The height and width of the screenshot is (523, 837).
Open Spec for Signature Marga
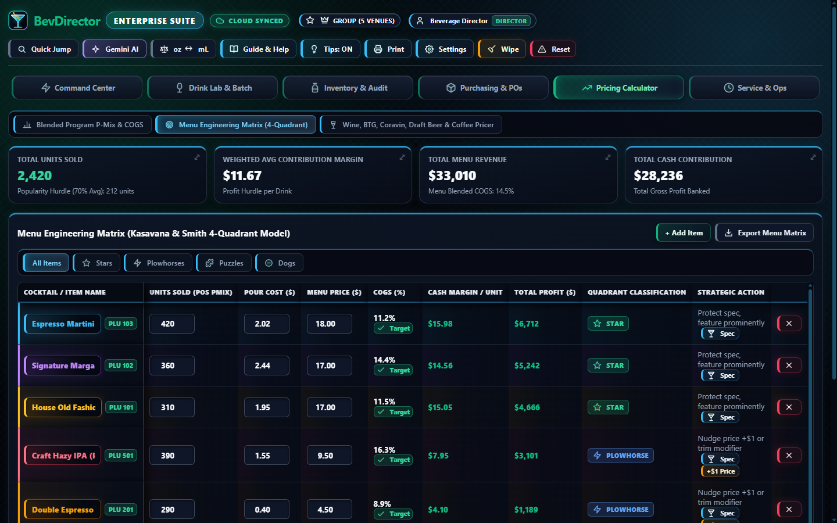[720, 375]
